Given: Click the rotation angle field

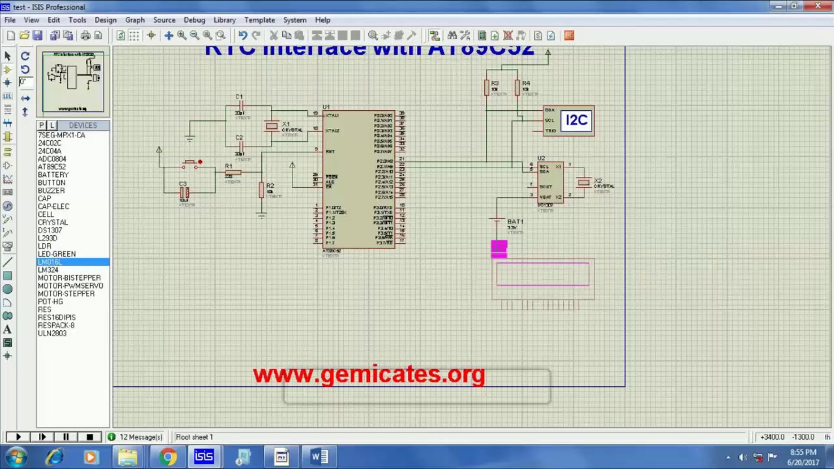Looking at the screenshot, I should (x=25, y=82).
